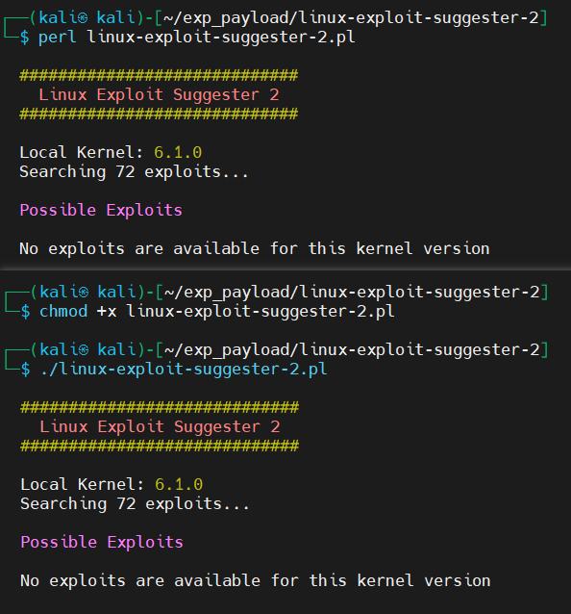Click the first 'Local Kernel: 6.1.0' line
The width and height of the screenshot is (571, 614).
[111, 152]
